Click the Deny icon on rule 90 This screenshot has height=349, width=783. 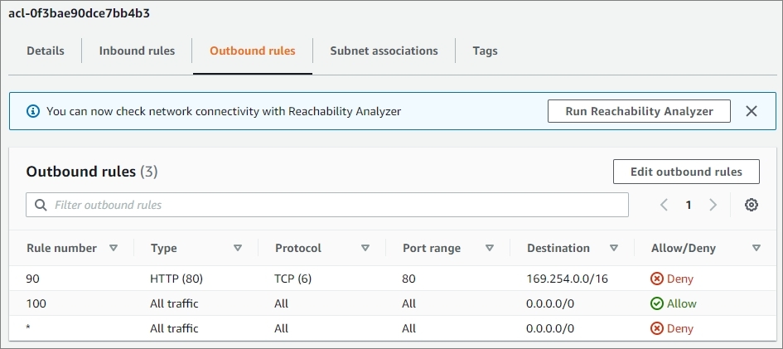(657, 279)
